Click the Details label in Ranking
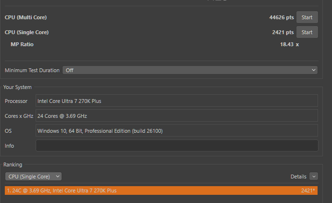 tap(298, 177)
